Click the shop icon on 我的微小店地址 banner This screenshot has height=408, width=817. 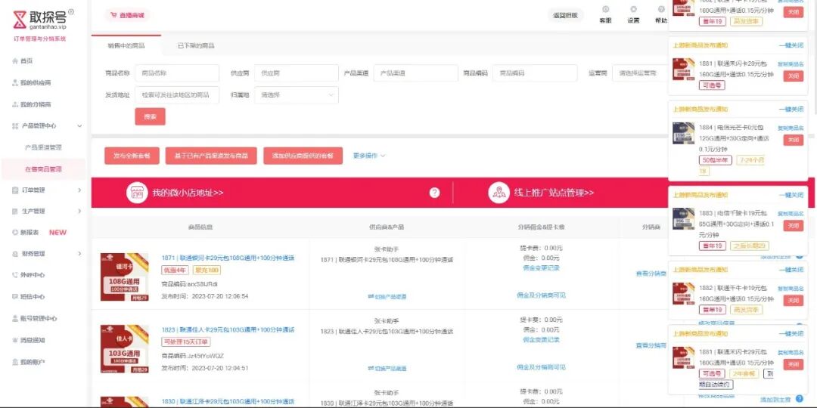click(x=137, y=193)
